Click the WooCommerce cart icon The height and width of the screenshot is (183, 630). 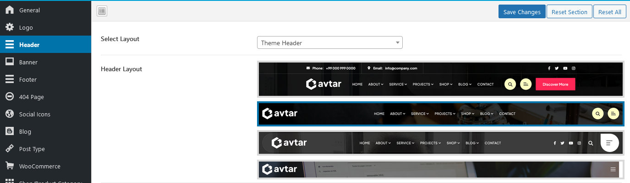tap(9, 166)
